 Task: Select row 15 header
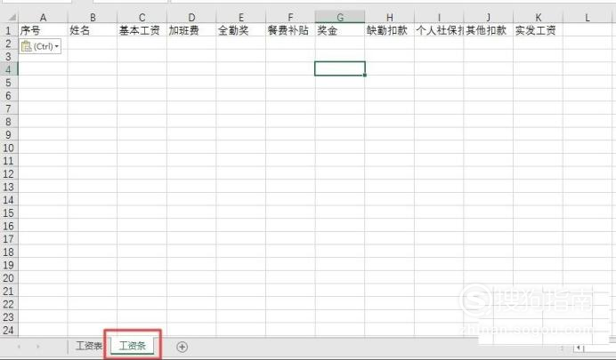(9, 213)
